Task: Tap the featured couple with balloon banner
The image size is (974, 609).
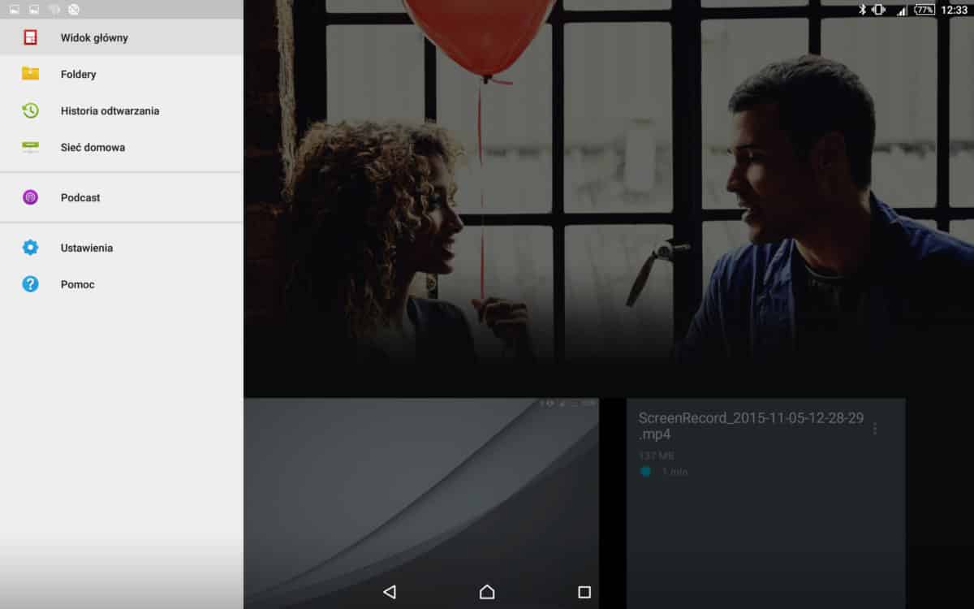Action: (x=609, y=195)
